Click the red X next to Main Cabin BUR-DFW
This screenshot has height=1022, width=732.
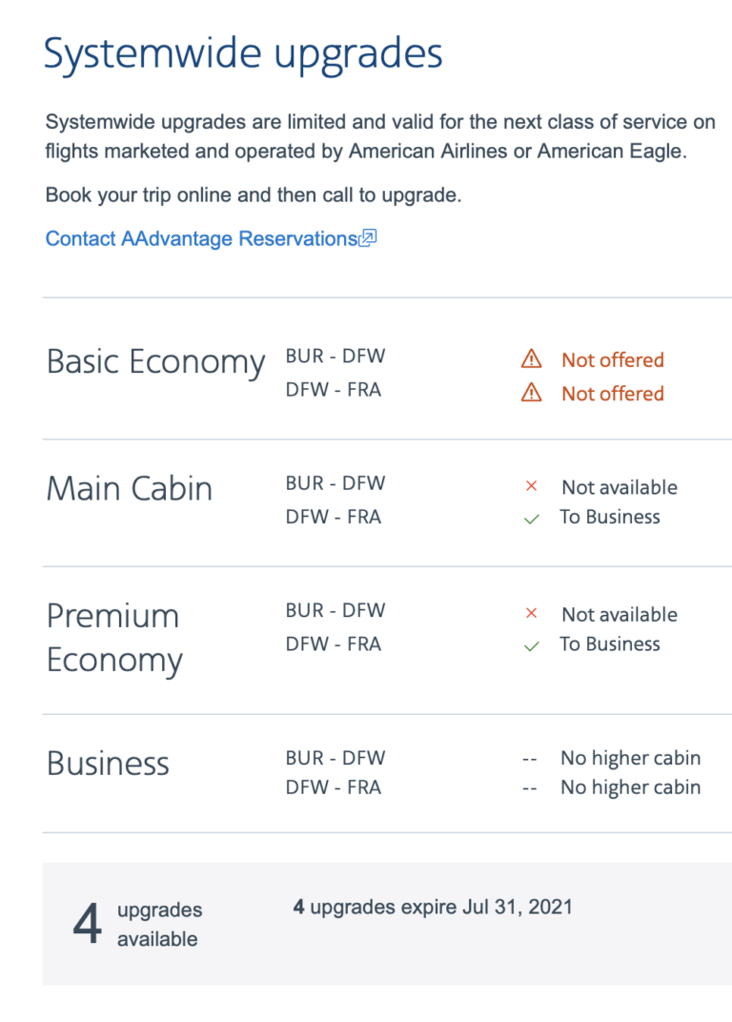click(531, 486)
